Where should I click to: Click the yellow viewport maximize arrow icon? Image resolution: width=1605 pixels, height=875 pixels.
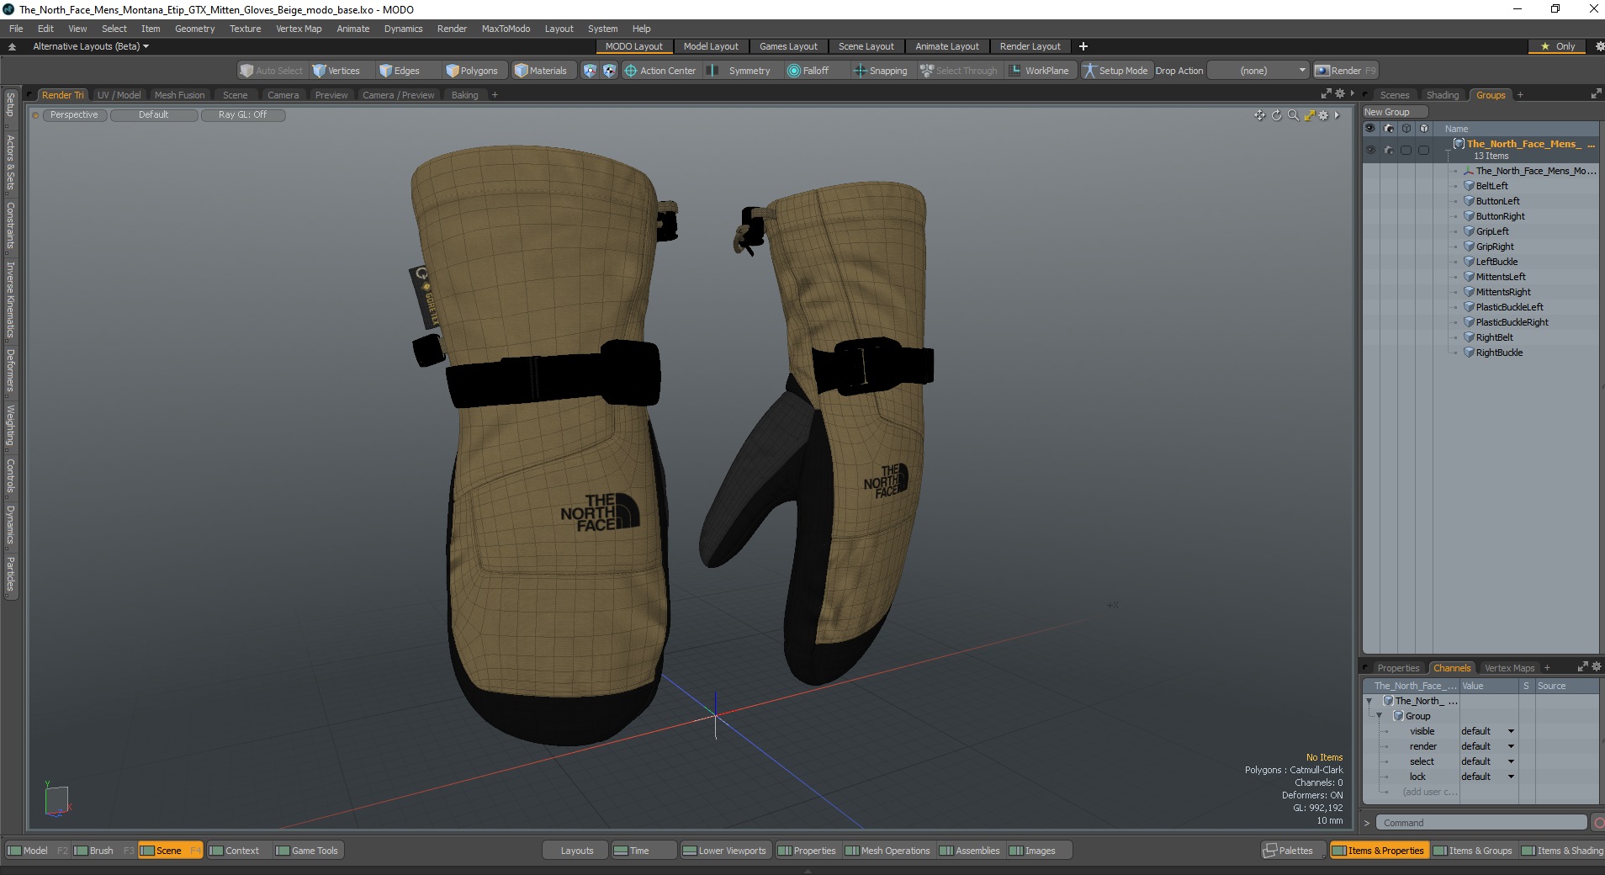click(1309, 115)
